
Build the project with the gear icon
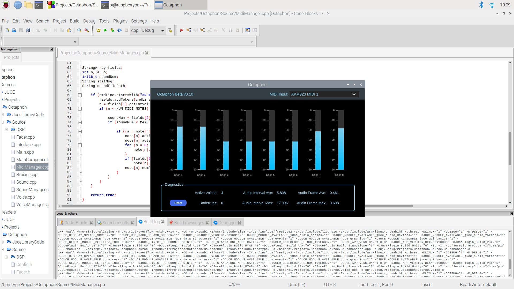(99, 30)
